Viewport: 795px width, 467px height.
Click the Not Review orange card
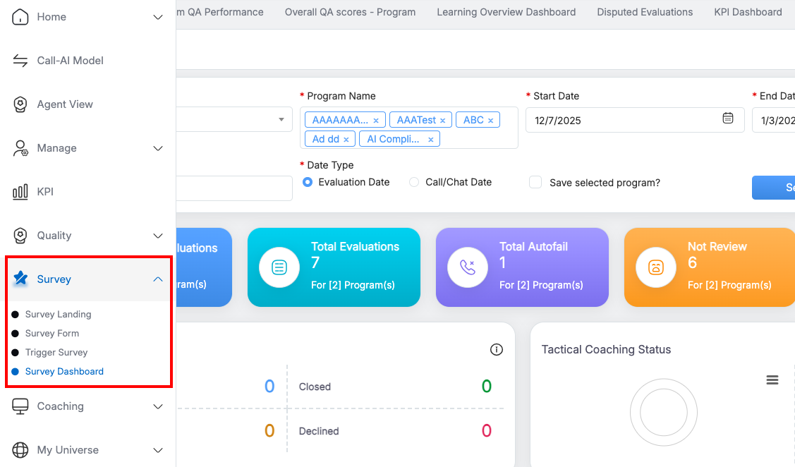tap(709, 267)
